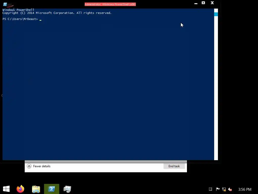Screen dimensions: 258x194
Task: Click the muted volume tray icon
Action: 230,189
